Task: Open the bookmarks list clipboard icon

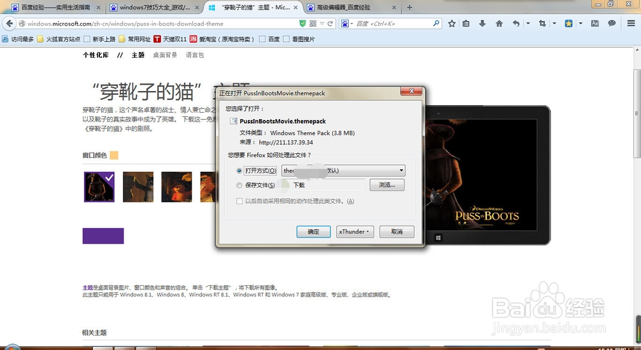Action: click(466, 24)
